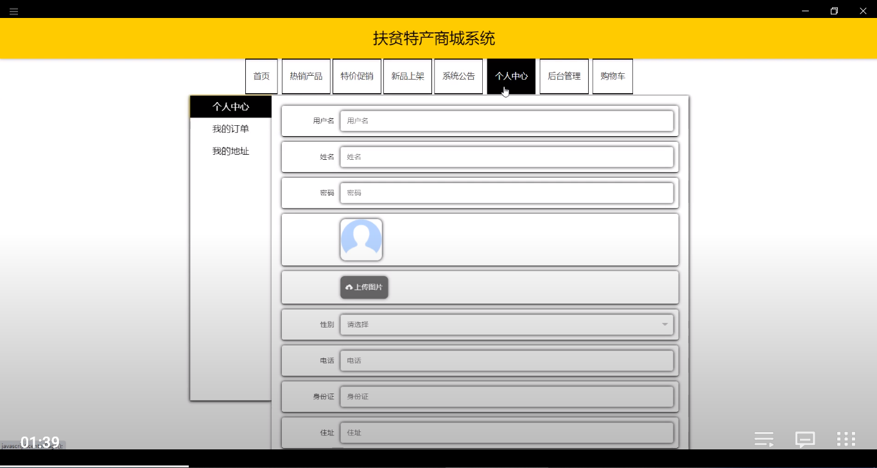
Task: Open the 购物车 tab
Action: point(612,76)
